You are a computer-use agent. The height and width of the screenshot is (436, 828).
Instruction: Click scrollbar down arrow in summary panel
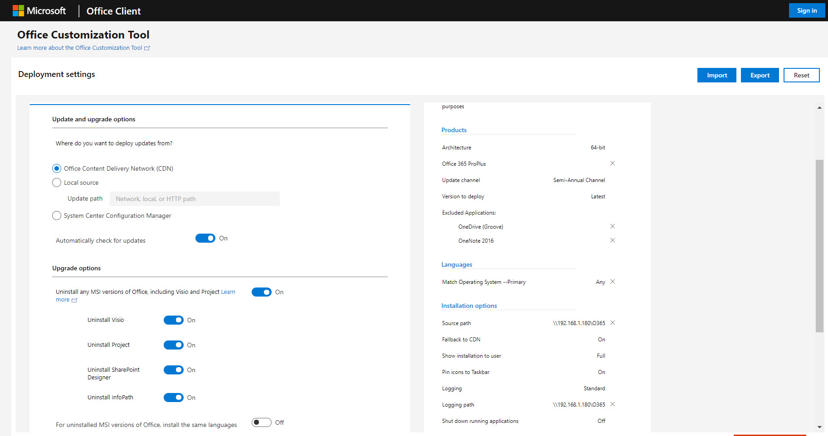coord(819,427)
